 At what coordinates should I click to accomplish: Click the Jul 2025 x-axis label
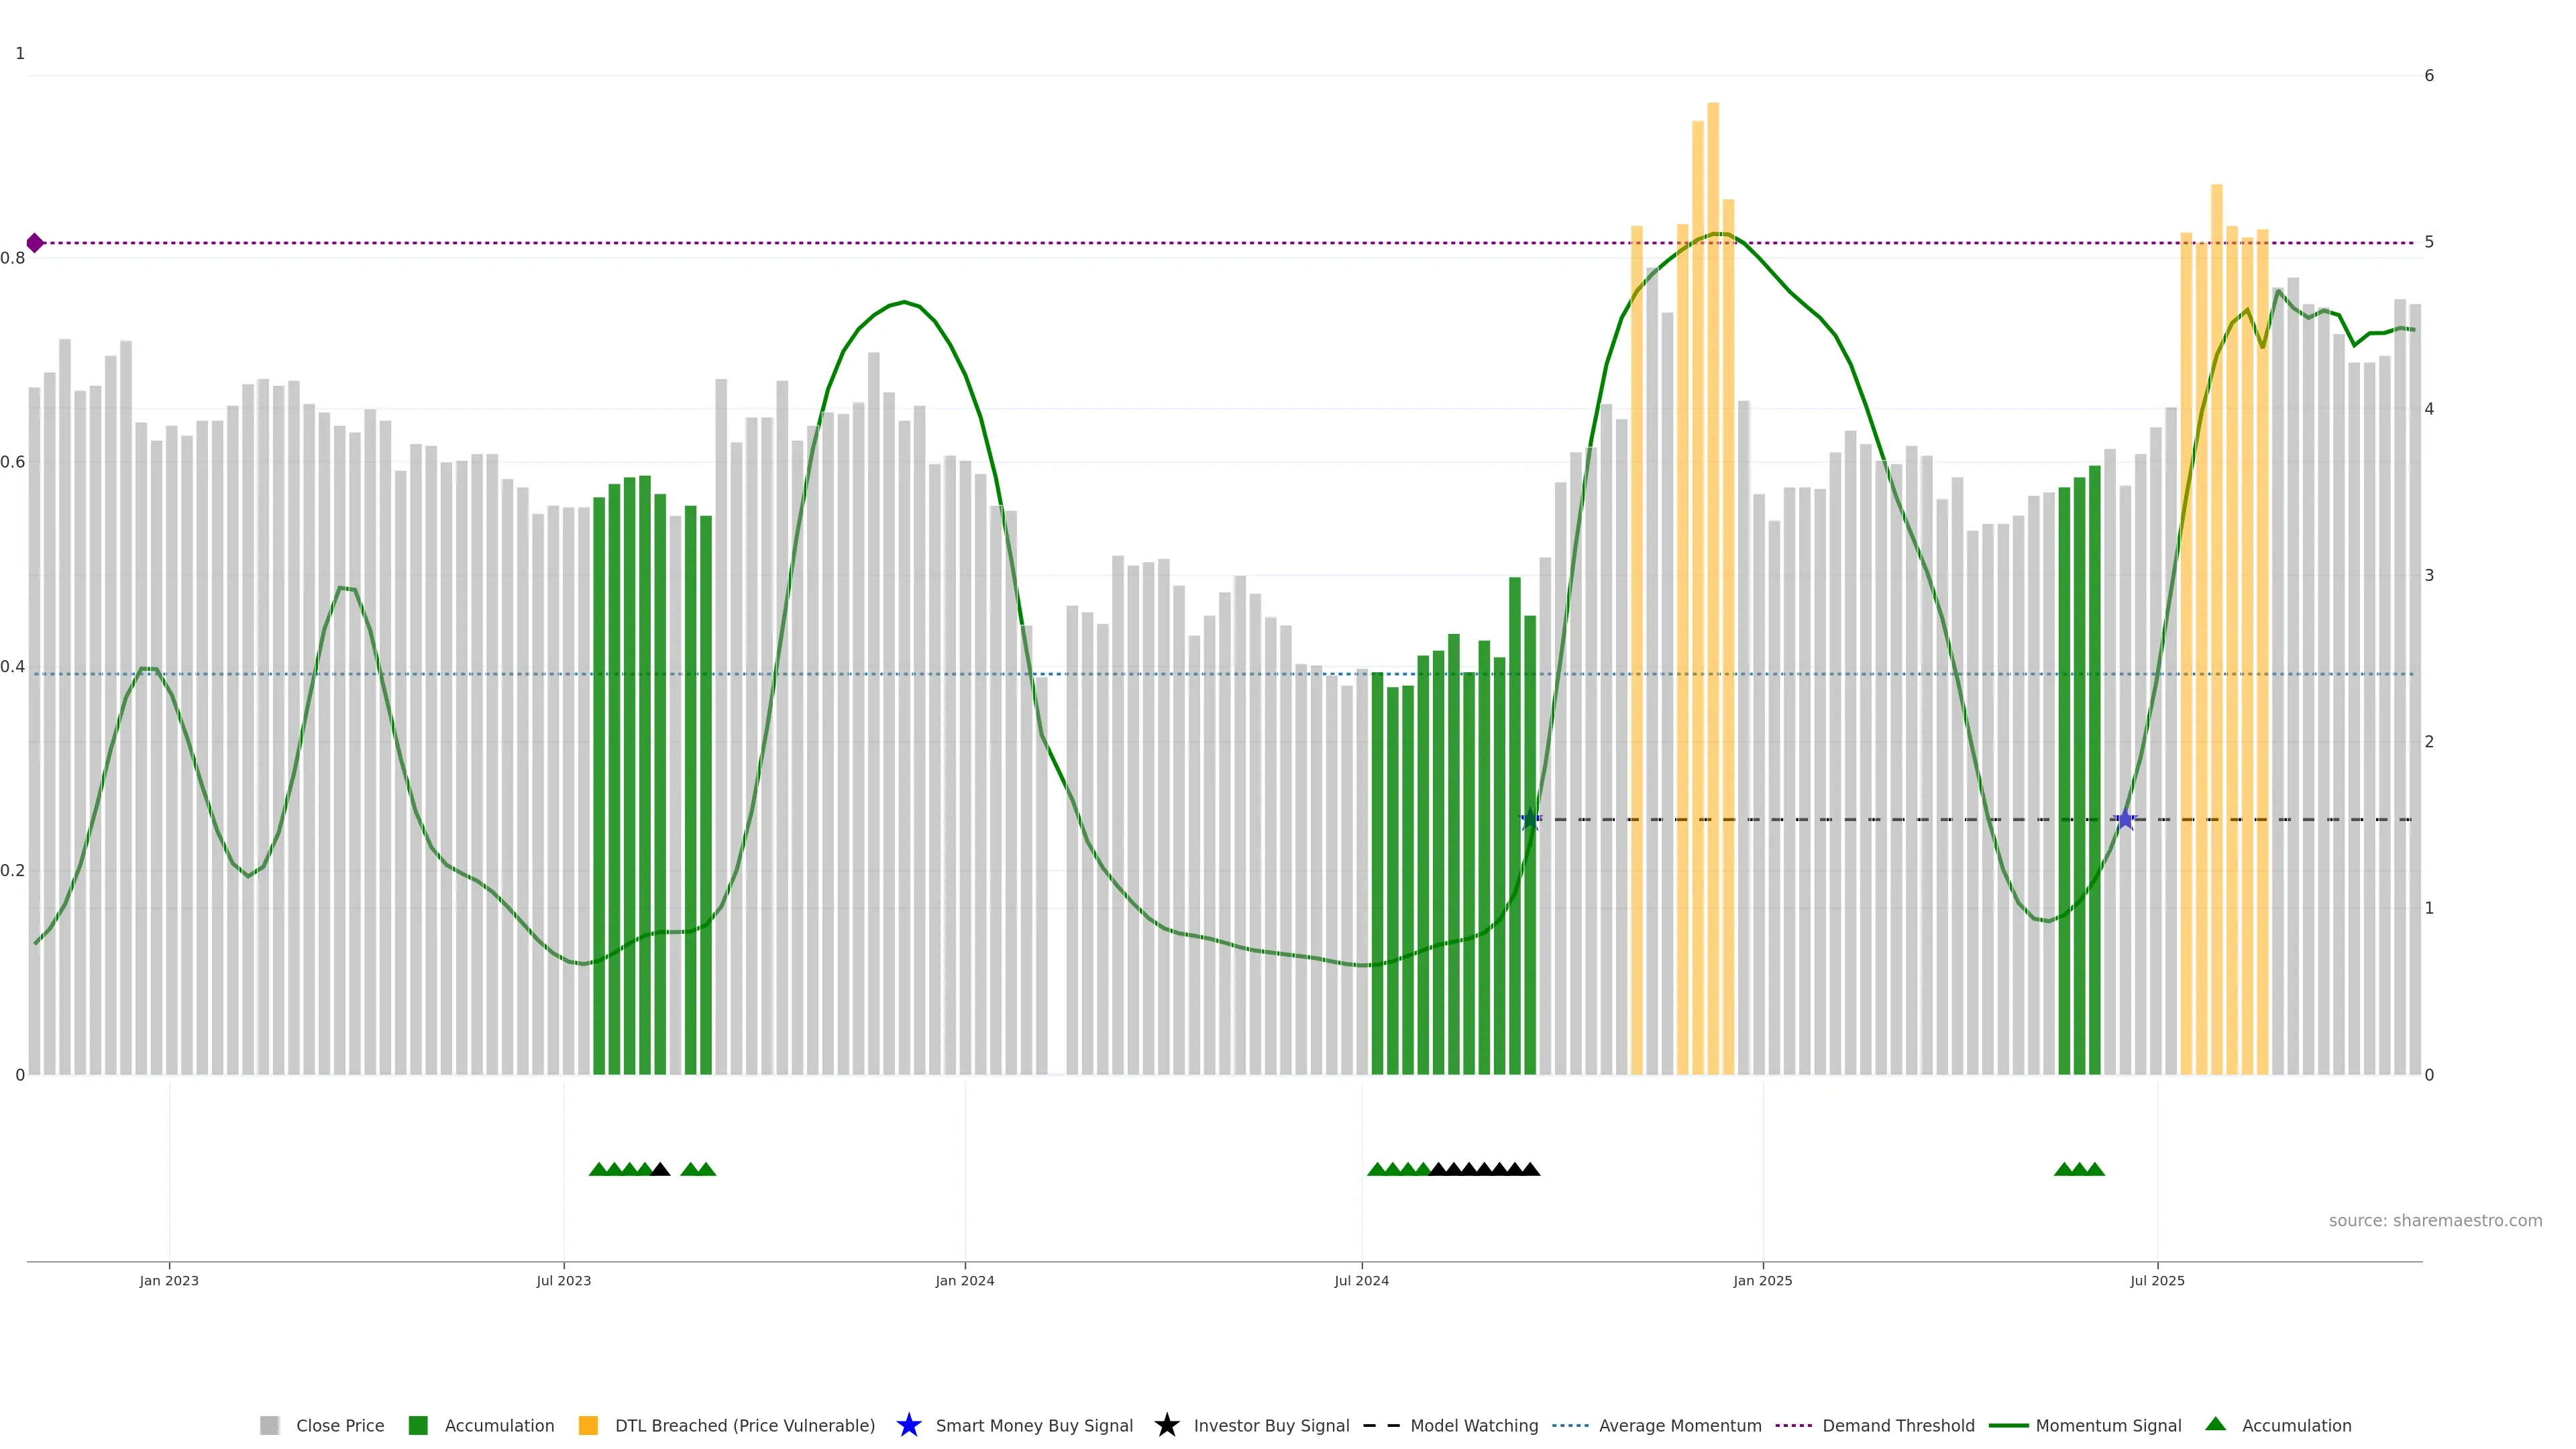pyautogui.click(x=2157, y=1280)
